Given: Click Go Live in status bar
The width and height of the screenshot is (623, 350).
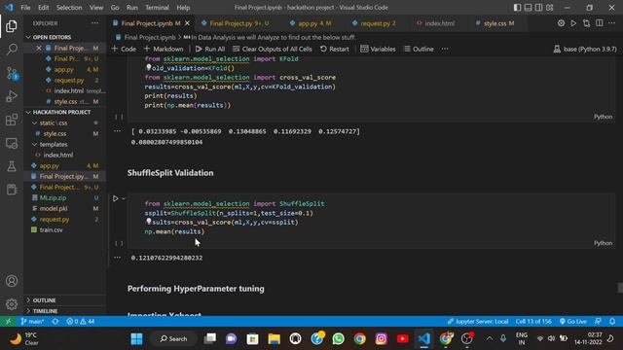Looking at the screenshot, I should (572, 321).
